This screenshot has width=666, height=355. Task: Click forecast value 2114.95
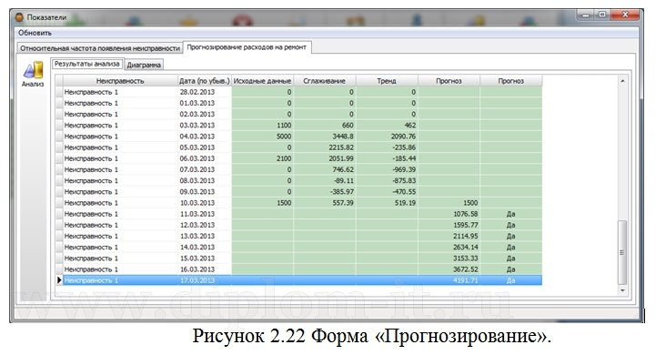pos(466,236)
